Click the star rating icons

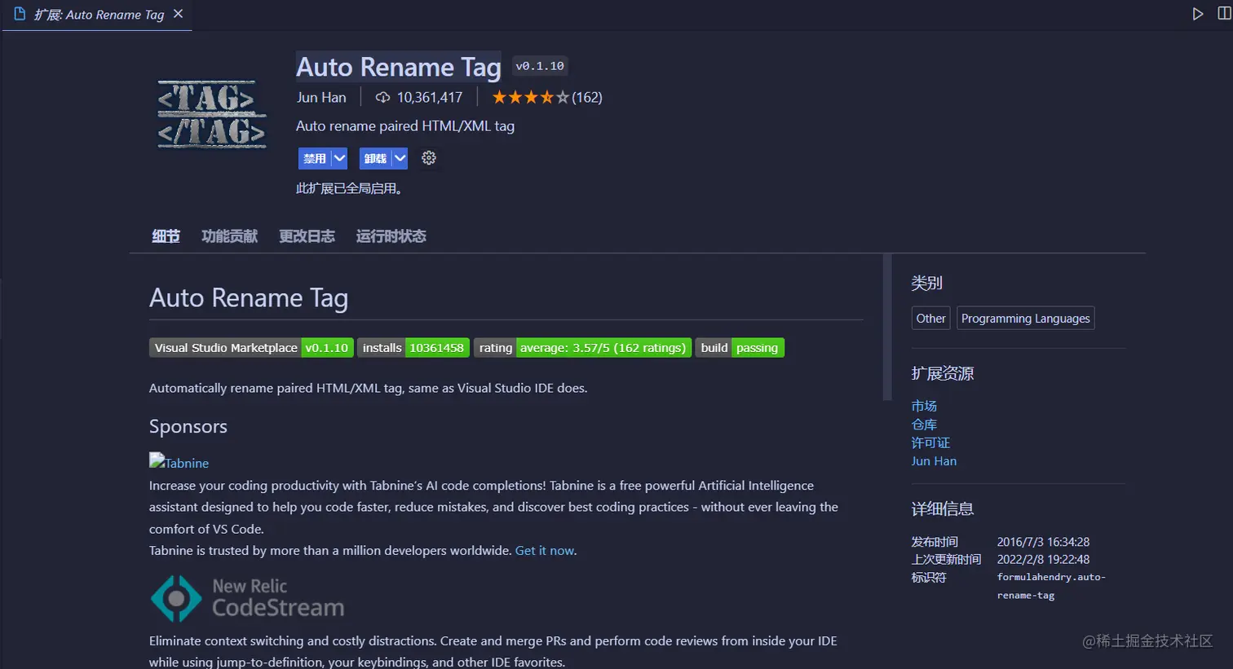[x=530, y=98]
